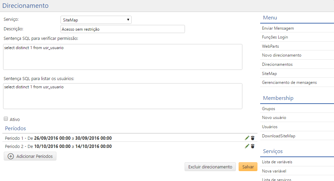Select Novo direcionamento in the menu
The height and width of the screenshot is (181, 334).
[x=281, y=55]
